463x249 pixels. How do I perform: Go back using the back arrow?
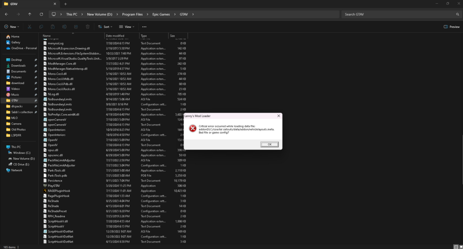coord(6,14)
